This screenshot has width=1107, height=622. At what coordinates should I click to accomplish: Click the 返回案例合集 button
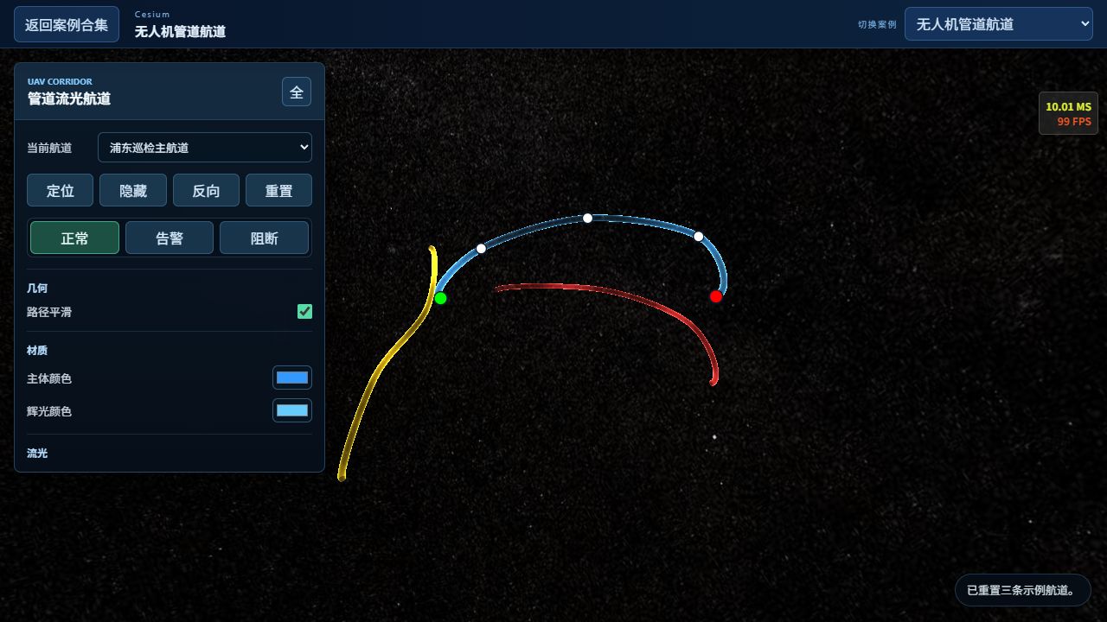tap(67, 24)
